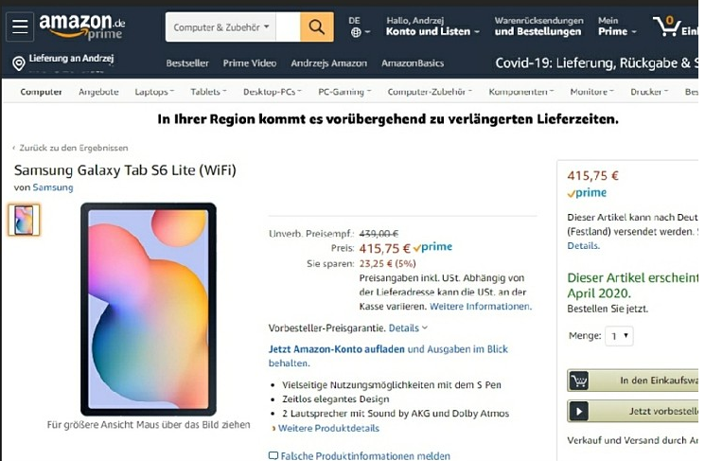
Task: Click Weitere Produktdetails link
Action: (328, 428)
